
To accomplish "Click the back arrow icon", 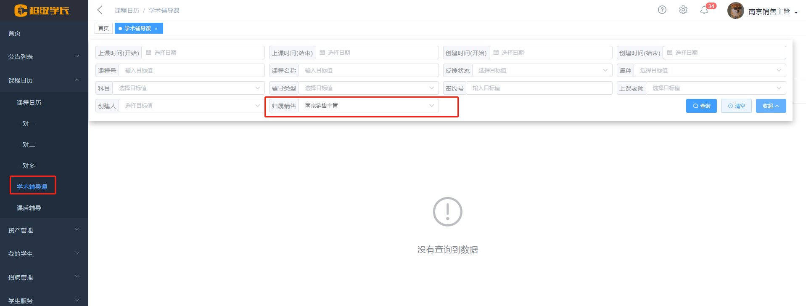I will pyautogui.click(x=100, y=10).
